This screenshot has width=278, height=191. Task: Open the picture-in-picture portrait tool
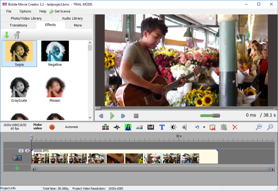pyautogui.click(x=150, y=127)
